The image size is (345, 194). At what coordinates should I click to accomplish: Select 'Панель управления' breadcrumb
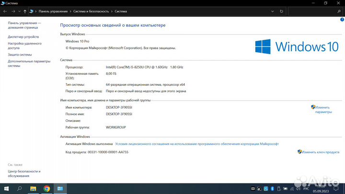pyautogui.click(x=53, y=11)
